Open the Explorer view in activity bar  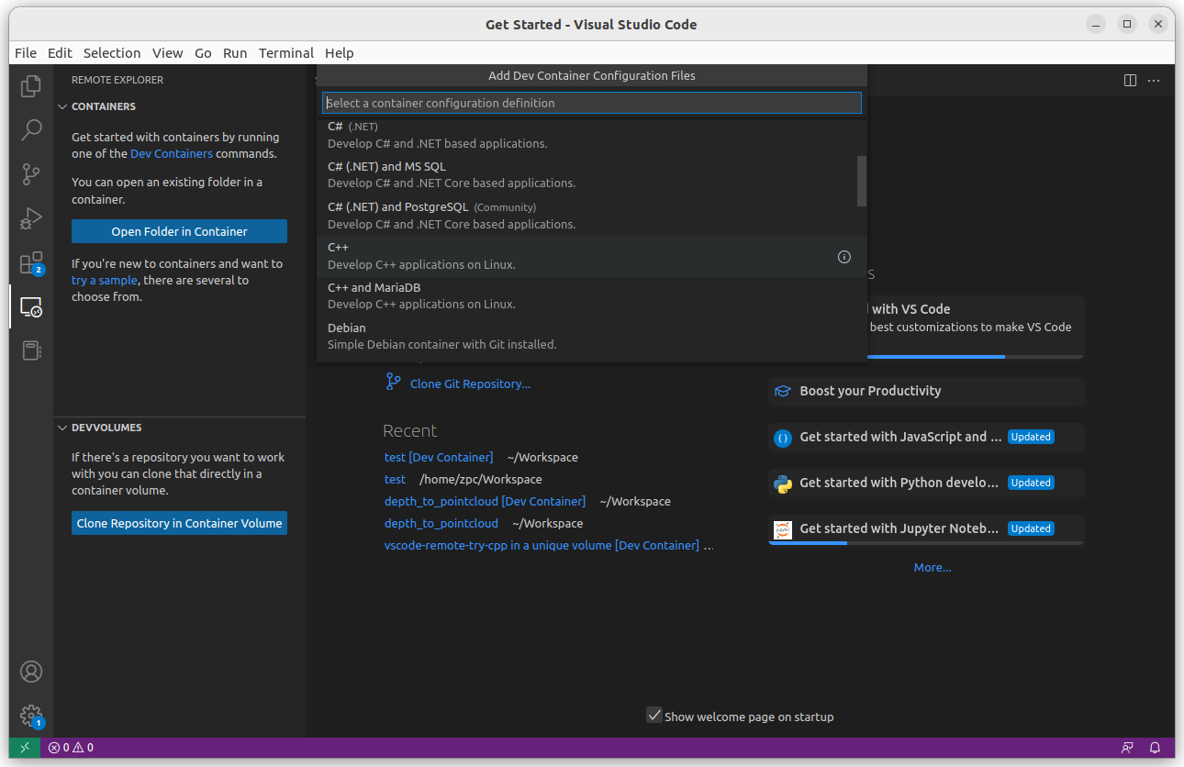[x=31, y=85]
